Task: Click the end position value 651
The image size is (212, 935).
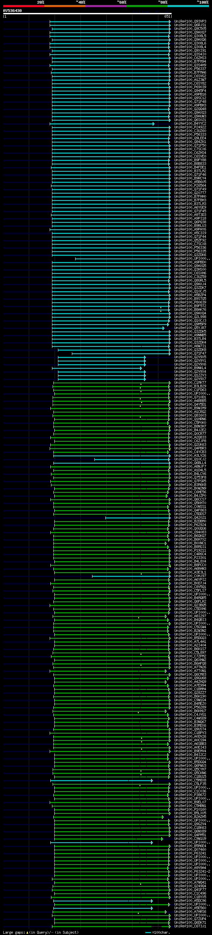Action: pos(167,16)
